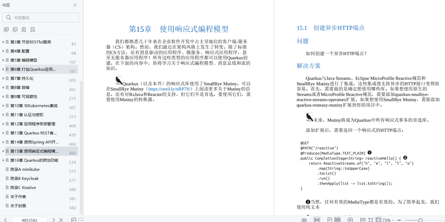Image resolution: width=445 pixels, height=222 pixels.
Task: Open the 关于封面 bookmark
Action: [18, 206]
